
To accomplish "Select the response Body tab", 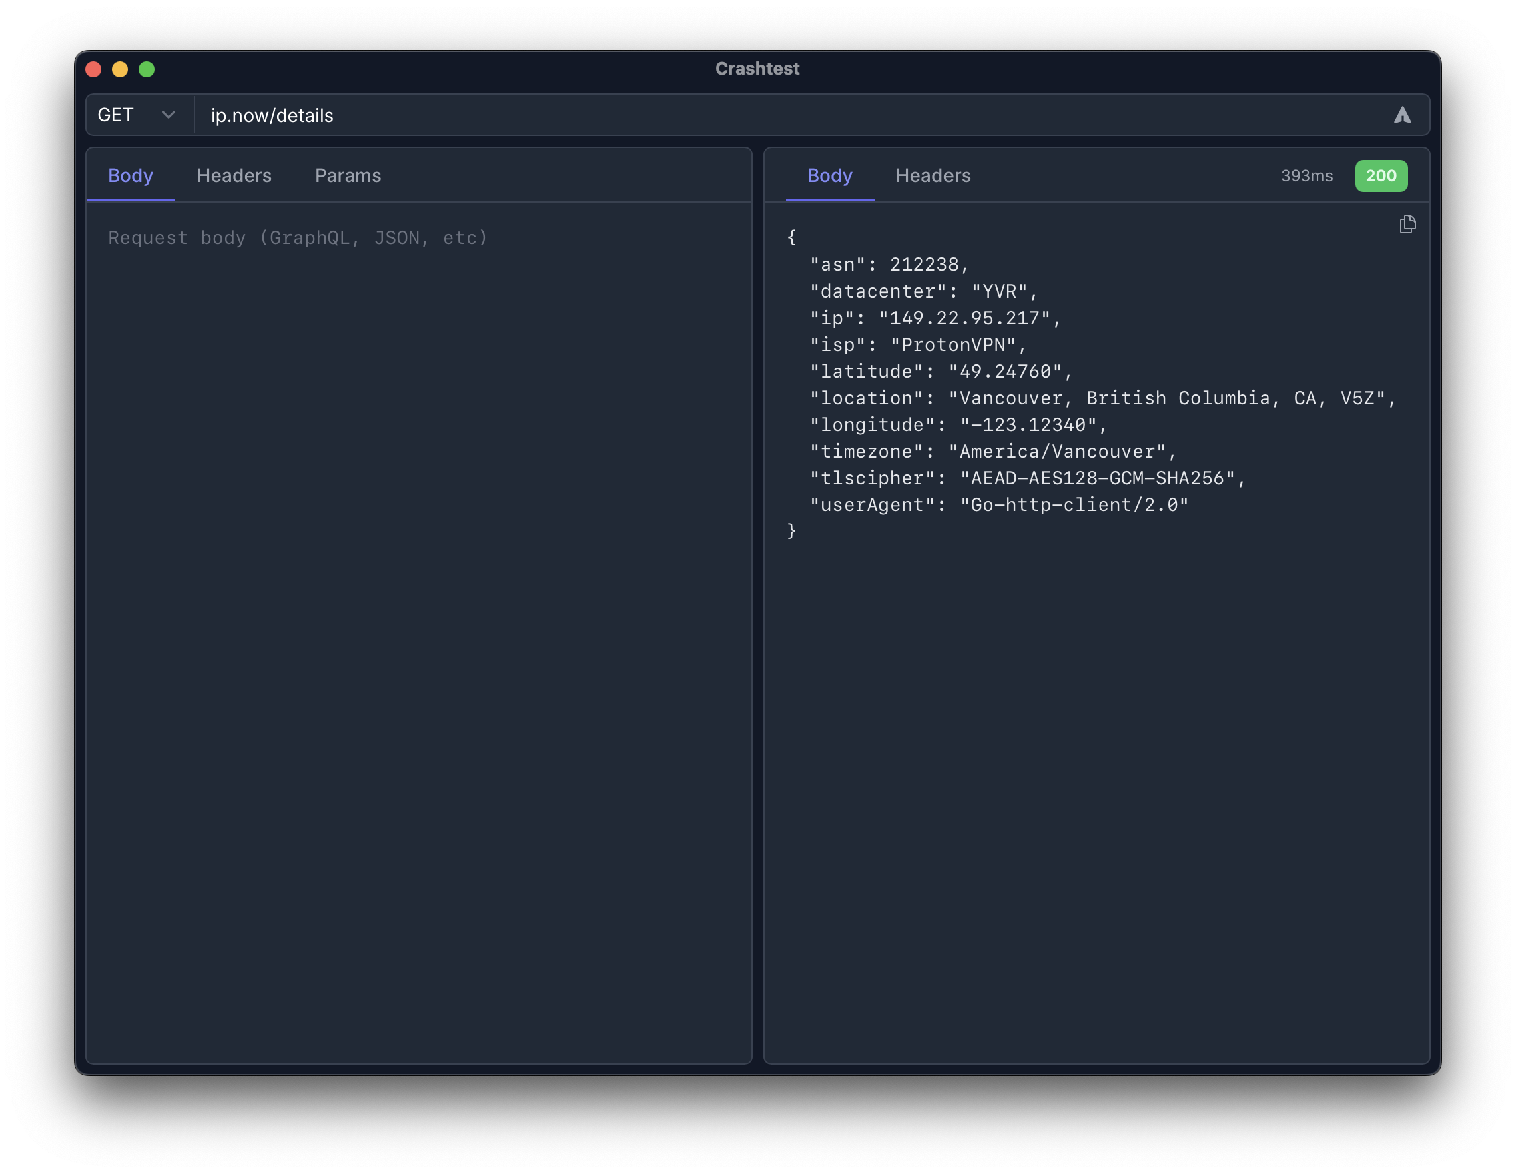I will coord(829,175).
